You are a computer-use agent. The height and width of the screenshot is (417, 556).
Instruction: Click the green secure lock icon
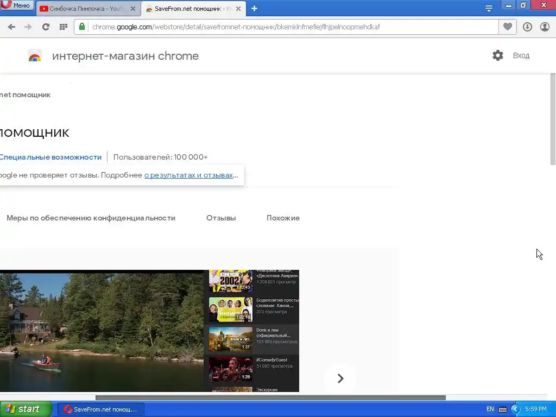(82, 27)
